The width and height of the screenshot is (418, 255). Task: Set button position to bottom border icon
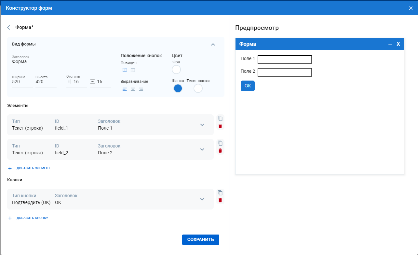[x=125, y=70]
